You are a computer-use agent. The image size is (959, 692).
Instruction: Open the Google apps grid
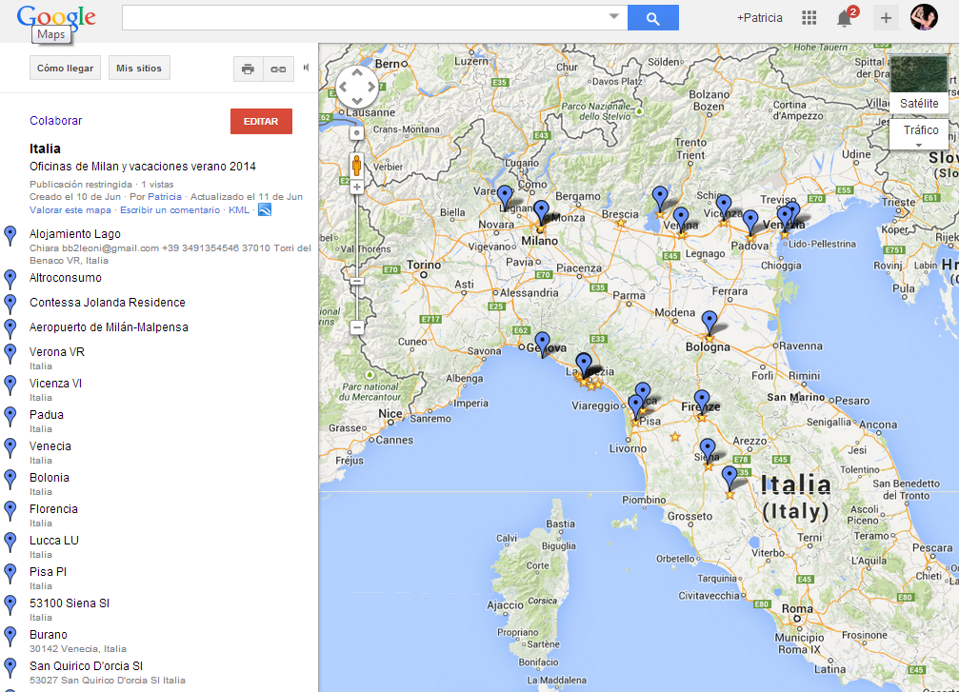click(809, 17)
